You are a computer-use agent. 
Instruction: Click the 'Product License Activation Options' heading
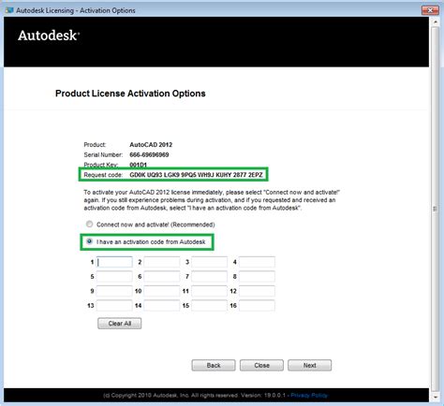point(130,94)
